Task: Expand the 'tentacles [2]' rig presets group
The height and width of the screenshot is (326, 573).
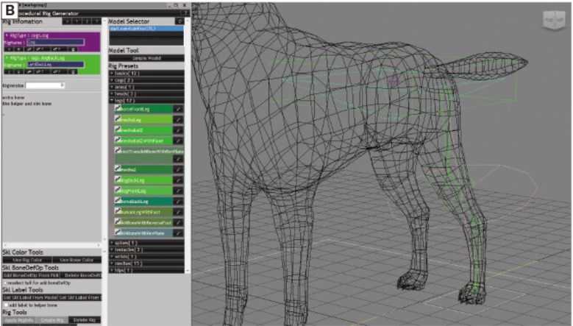Action: click(146, 249)
